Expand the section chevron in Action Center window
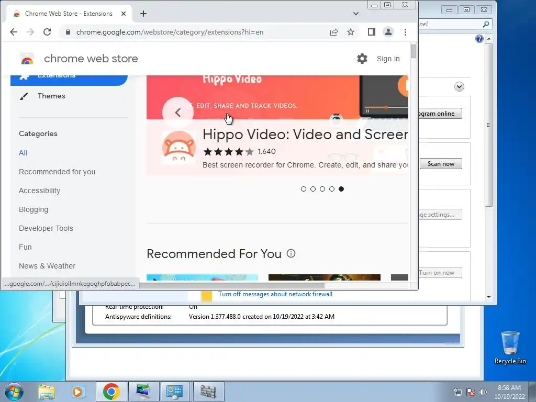Image resolution: width=536 pixels, height=402 pixels. 459,87
